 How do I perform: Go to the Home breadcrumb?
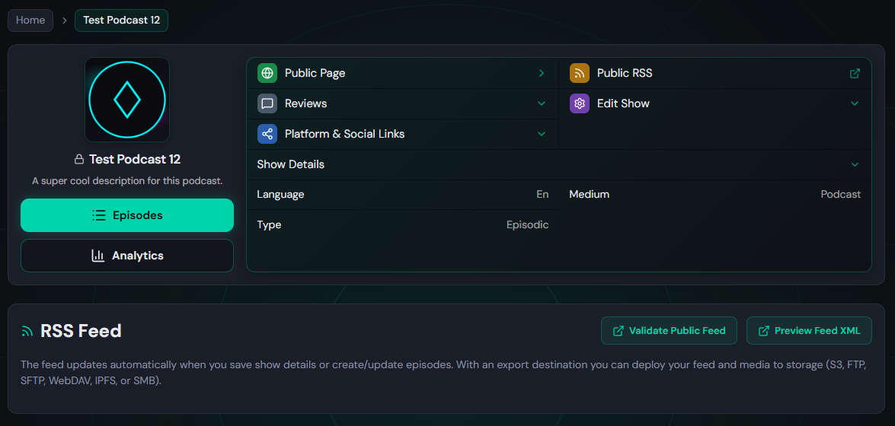(30, 20)
